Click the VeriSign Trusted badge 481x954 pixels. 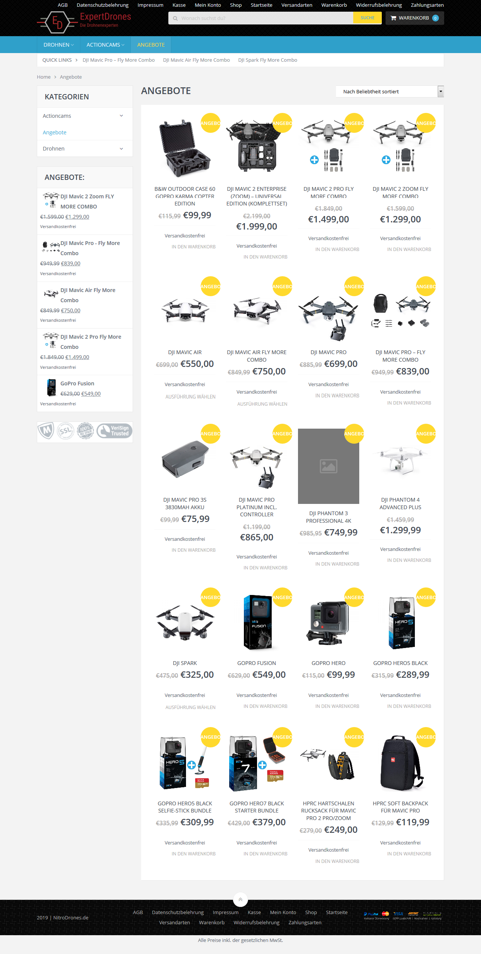pos(114,431)
